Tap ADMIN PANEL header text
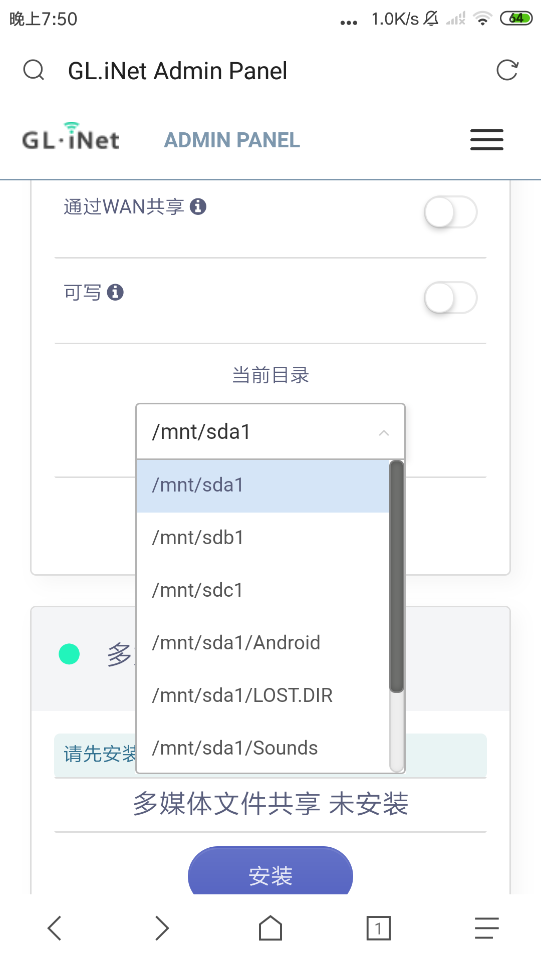This screenshot has width=541, height=962. tap(232, 140)
